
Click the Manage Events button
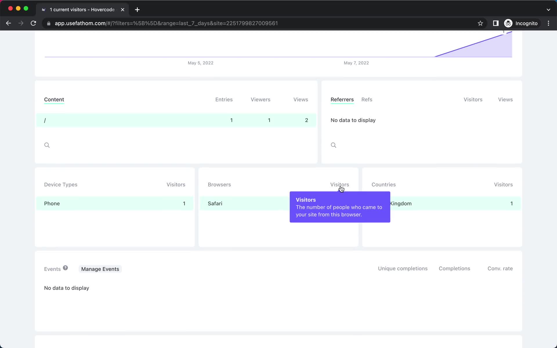[x=100, y=269]
